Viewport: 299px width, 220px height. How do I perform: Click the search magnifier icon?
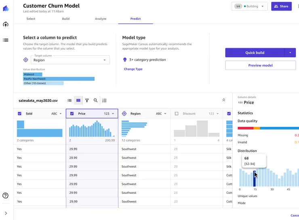(96, 100)
